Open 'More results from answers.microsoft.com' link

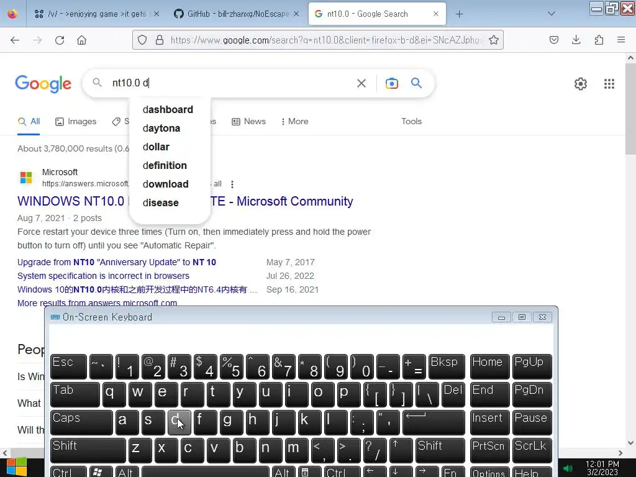point(97,302)
